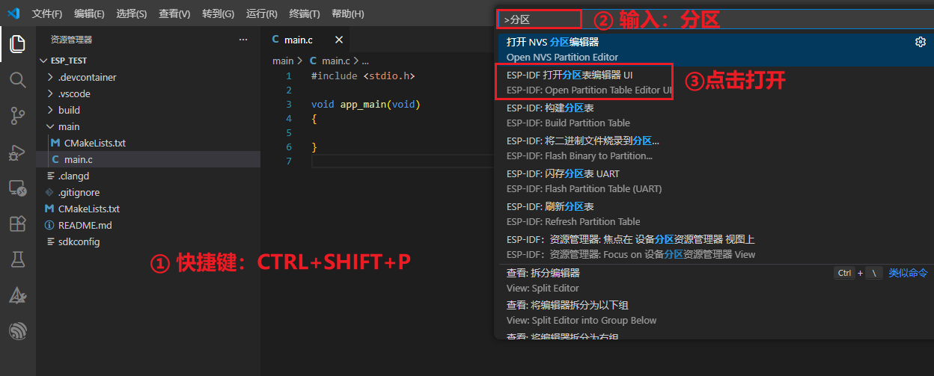
Task: Open the root-level CMakeLists.txt file
Action: (148, 209)
